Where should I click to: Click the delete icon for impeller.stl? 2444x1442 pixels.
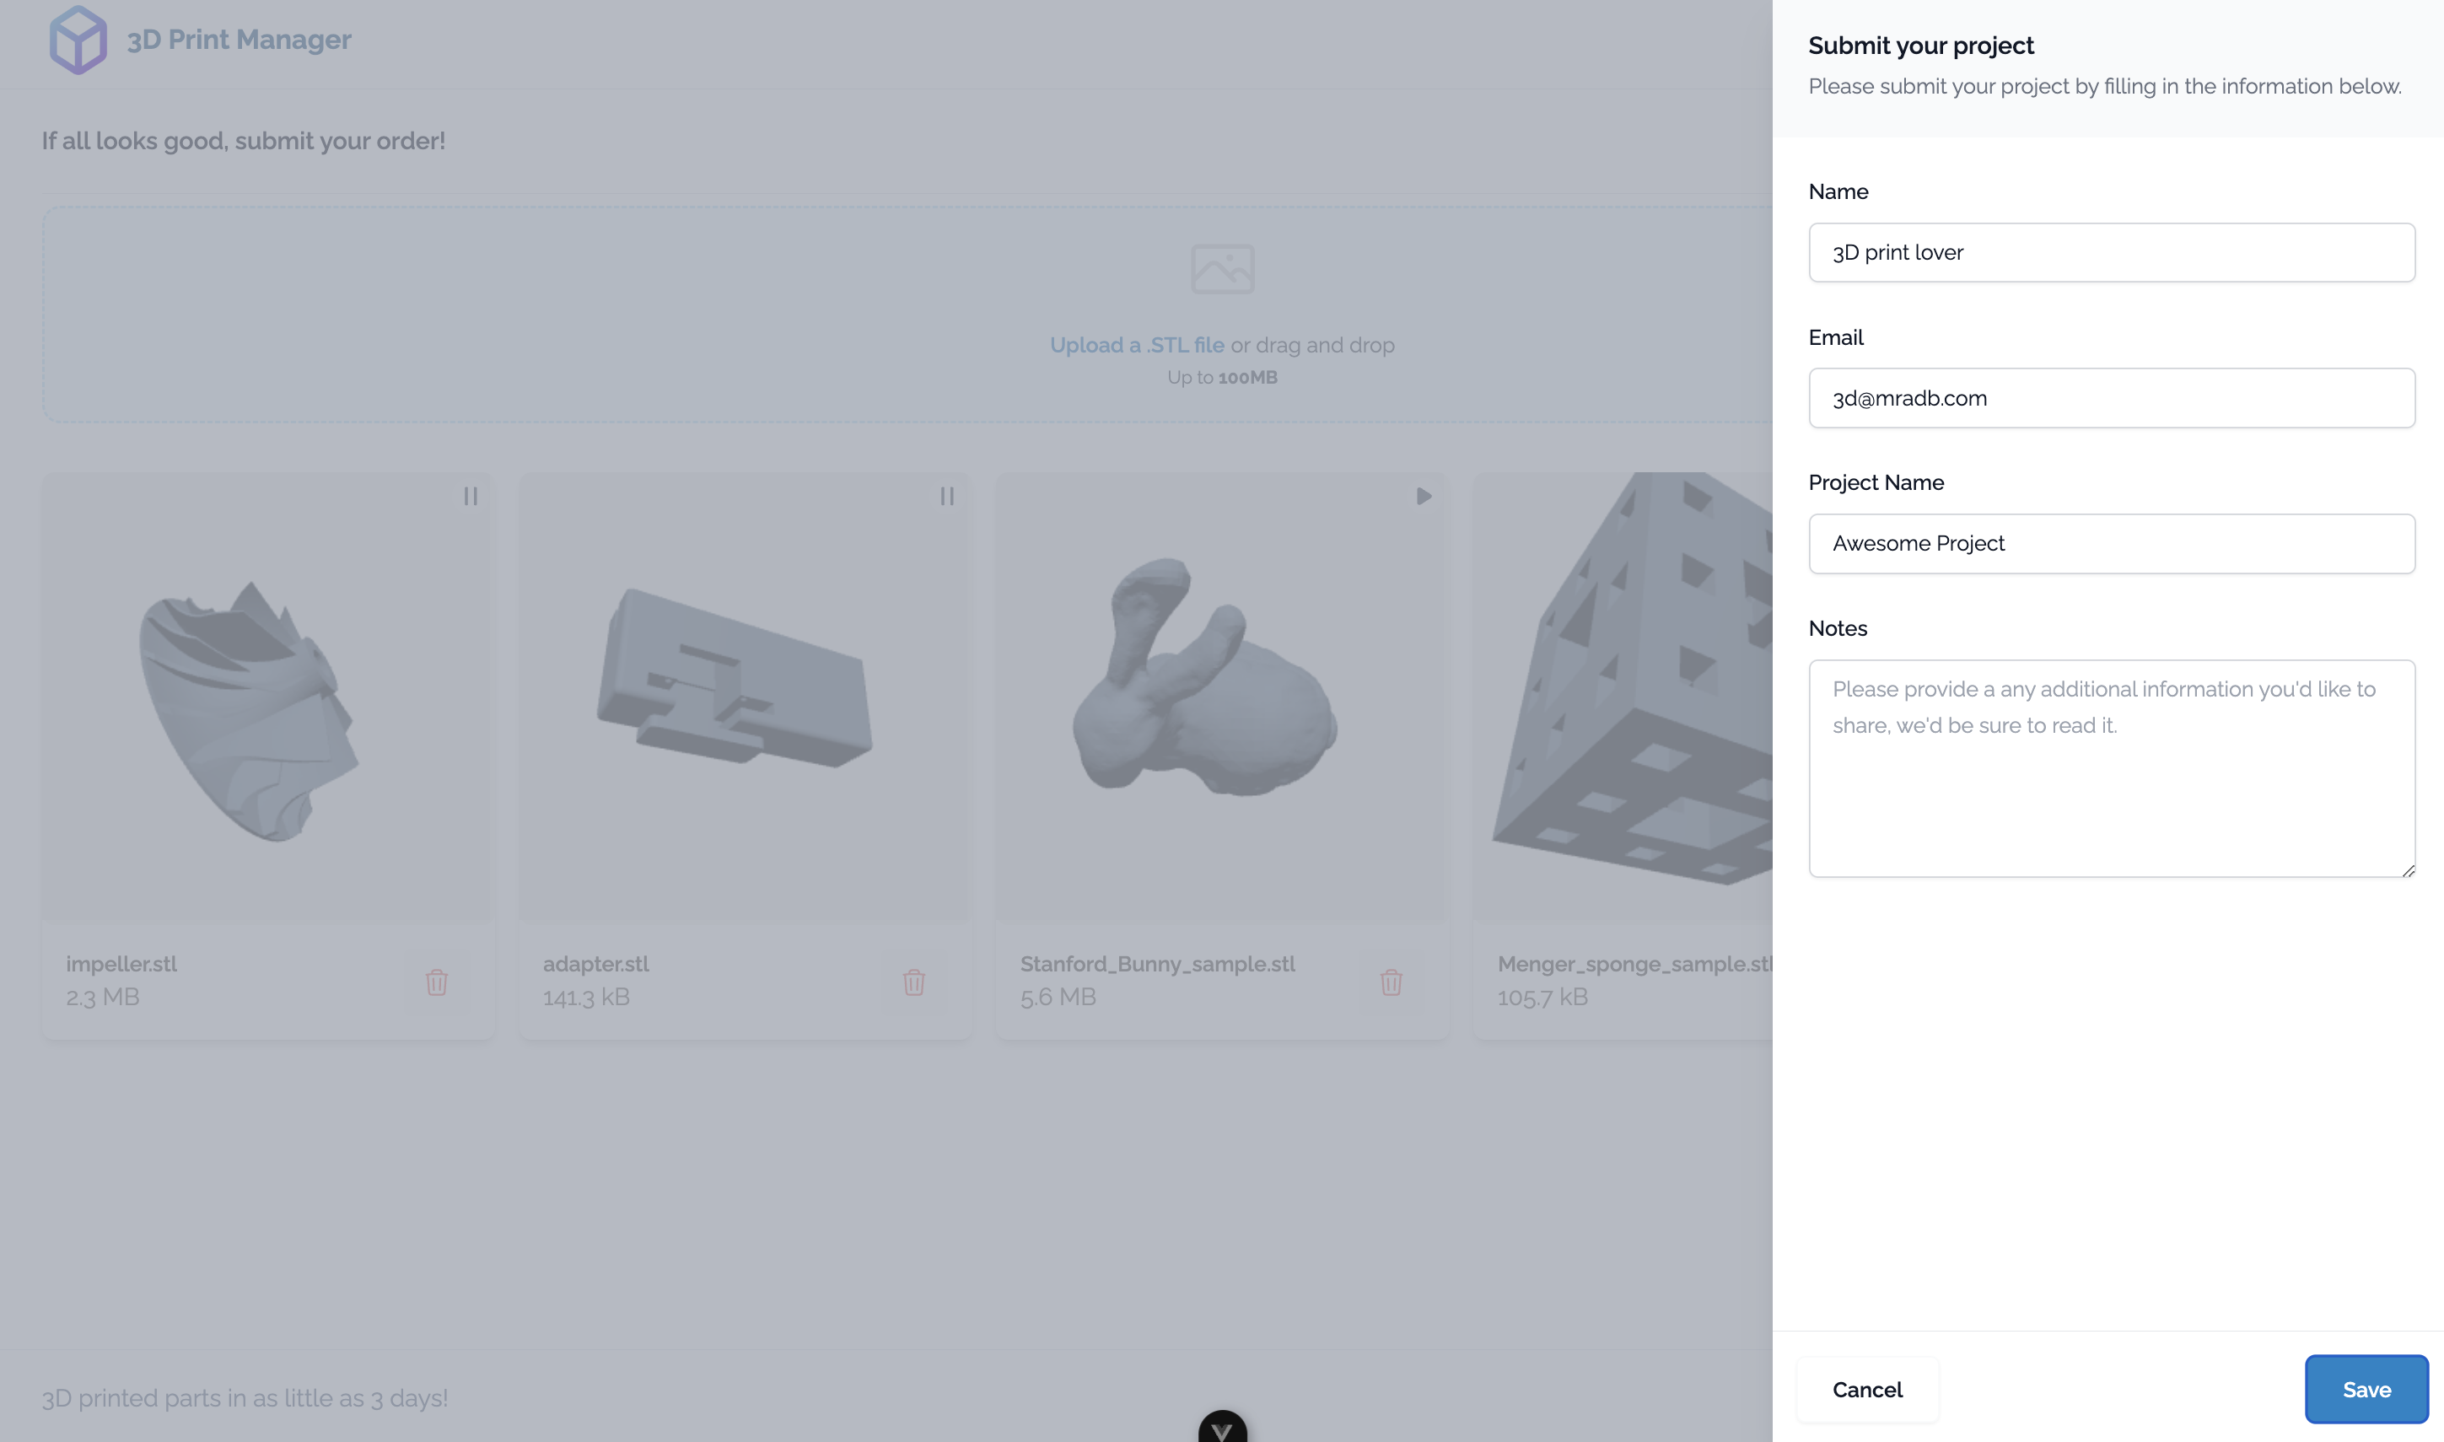tap(438, 982)
